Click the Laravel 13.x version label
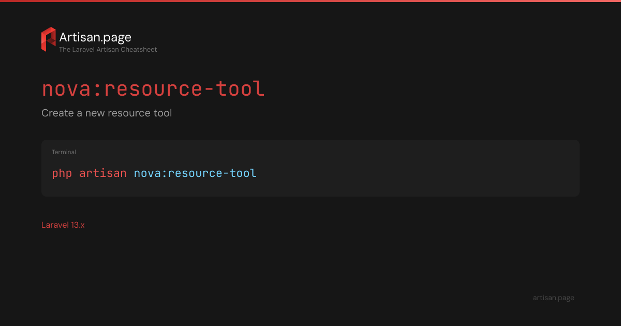This screenshot has height=326, width=621. coord(63,225)
